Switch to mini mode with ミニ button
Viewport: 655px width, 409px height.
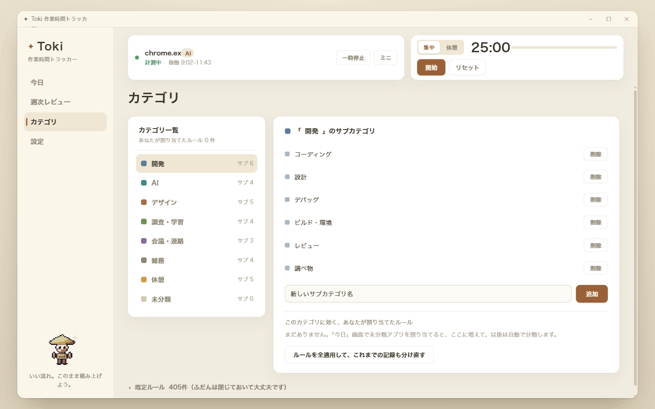click(386, 58)
